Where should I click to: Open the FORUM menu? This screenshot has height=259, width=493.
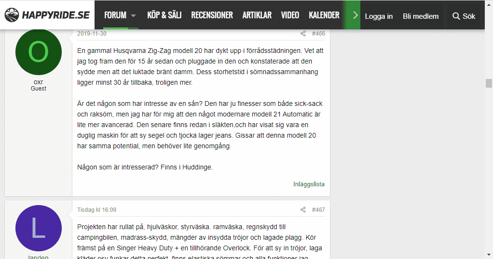tap(115, 15)
